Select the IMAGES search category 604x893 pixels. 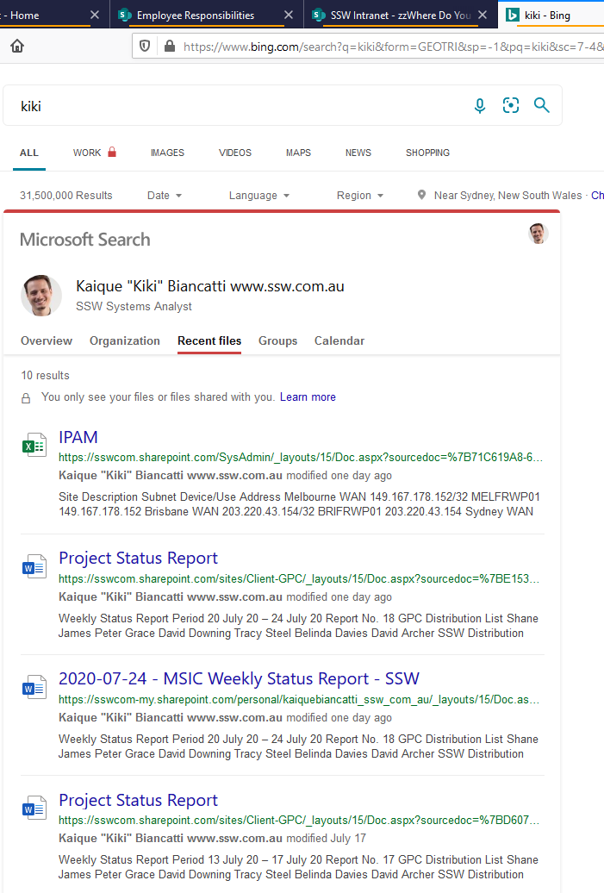[167, 153]
